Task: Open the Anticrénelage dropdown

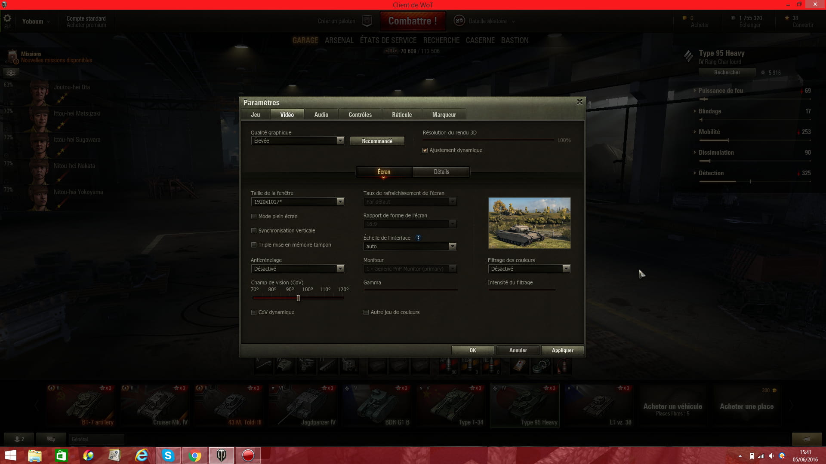Action: (x=298, y=269)
